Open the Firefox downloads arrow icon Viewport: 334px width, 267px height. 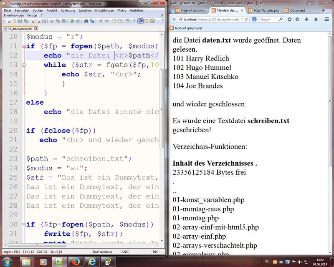pos(306,19)
